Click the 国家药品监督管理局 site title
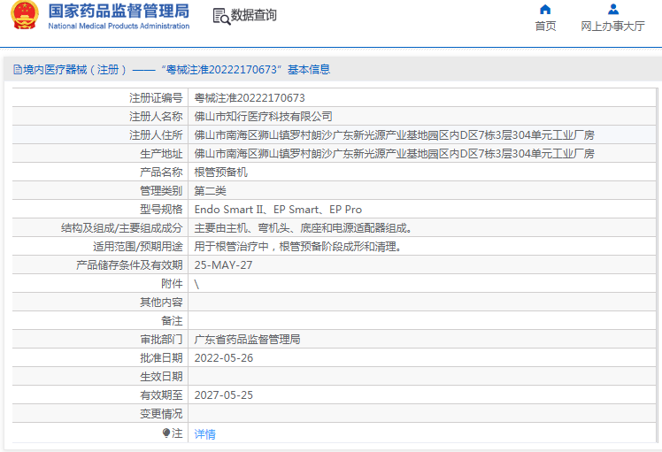This screenshot has width=662, height=452. coord(119,11)
